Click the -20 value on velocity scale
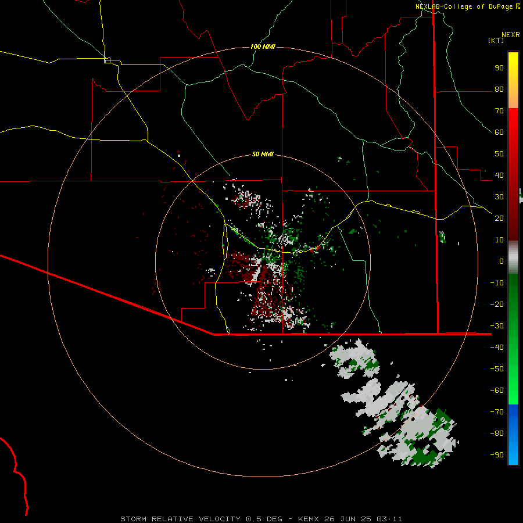523x523 pixels. coord(497,305)
